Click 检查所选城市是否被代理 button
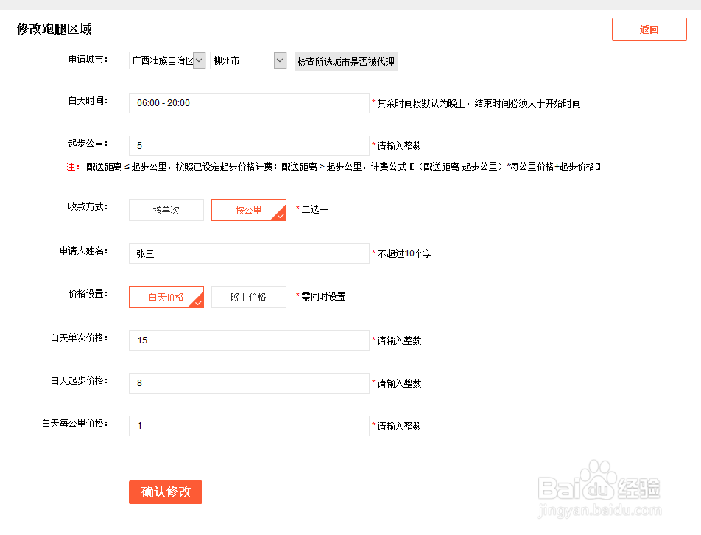Image resolution: width=701 pixels, height=535 pixels. 345,61
